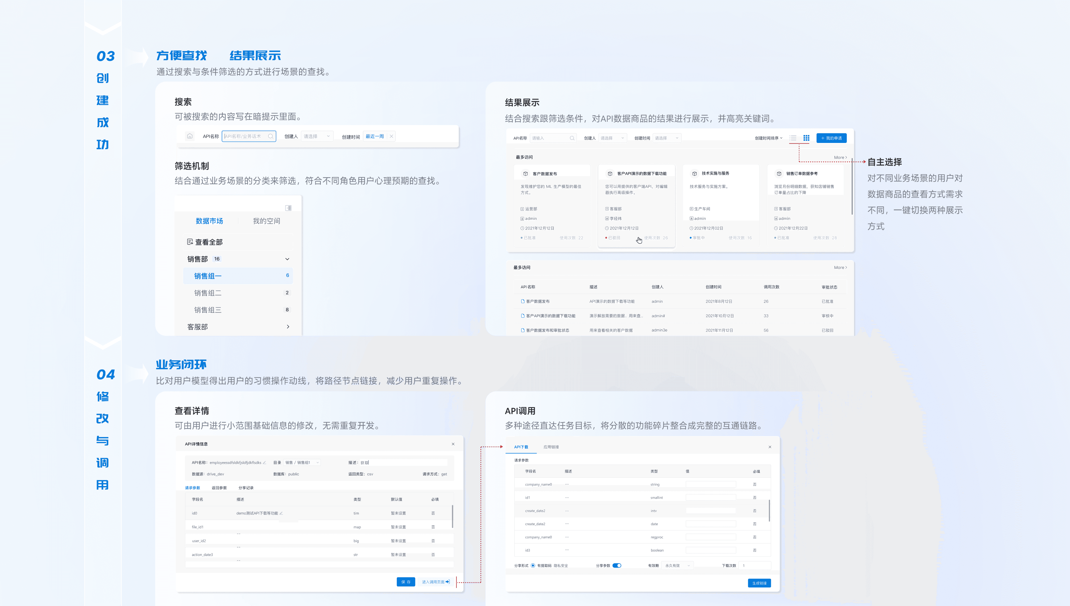
Task: Open the 返回参数 tab
Action: [219, 488]
